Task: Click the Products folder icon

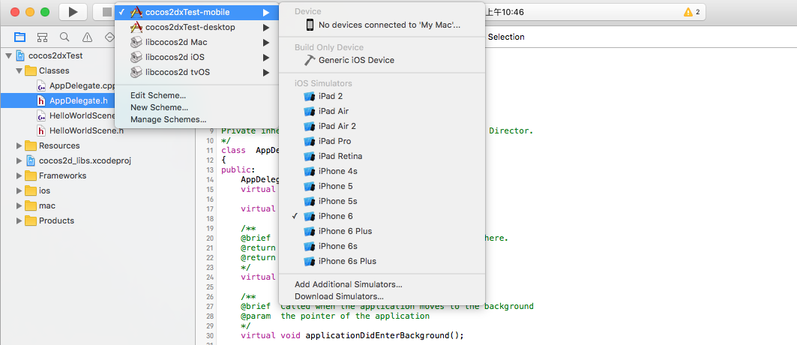Action: pos(31,220)
